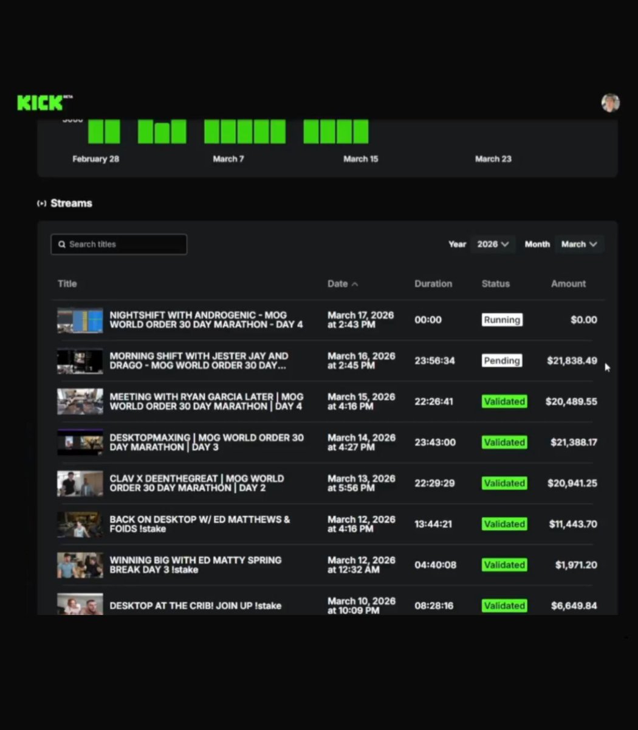Image resolution: width=638 pixels, height=730 pixels.
Task: Select title 'DESKTOPMAXING | MOG WORLD ORDER 30'
Action: (x=207, y=437)
